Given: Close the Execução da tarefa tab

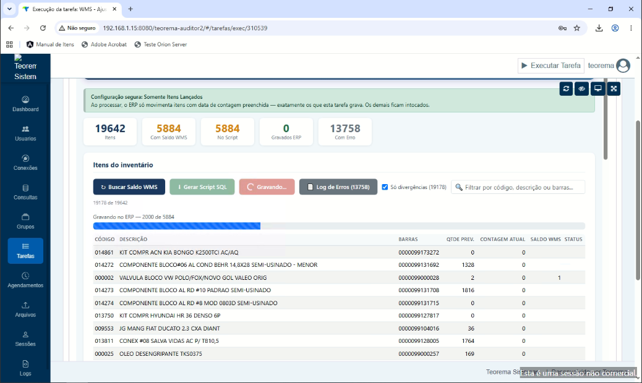Looking at the screenshot, I should tap(114, 9).
